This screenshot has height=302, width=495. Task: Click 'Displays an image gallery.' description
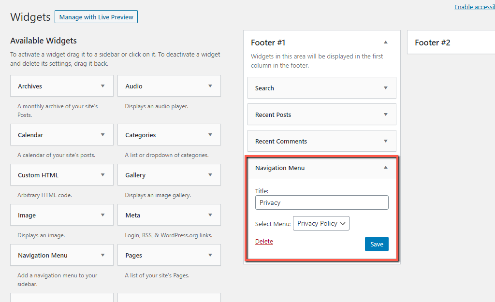pos(158,195)
